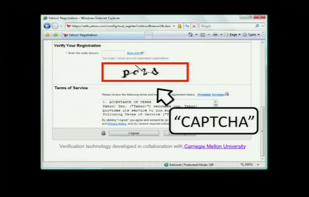Image resolution: width=309 pixels, height=197 pixels.
Task: Click the "Terms of Service" heading
Action: point(71,88)
